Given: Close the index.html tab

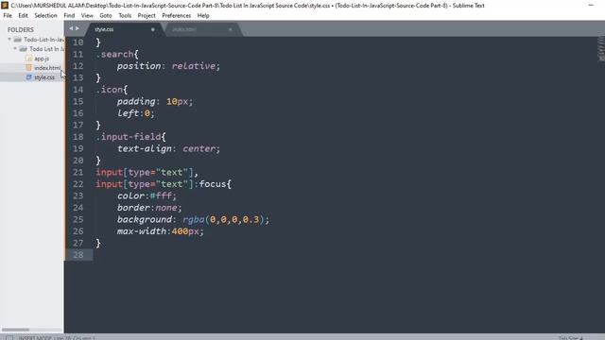Looking at the screenshot, I should (231, 29).
